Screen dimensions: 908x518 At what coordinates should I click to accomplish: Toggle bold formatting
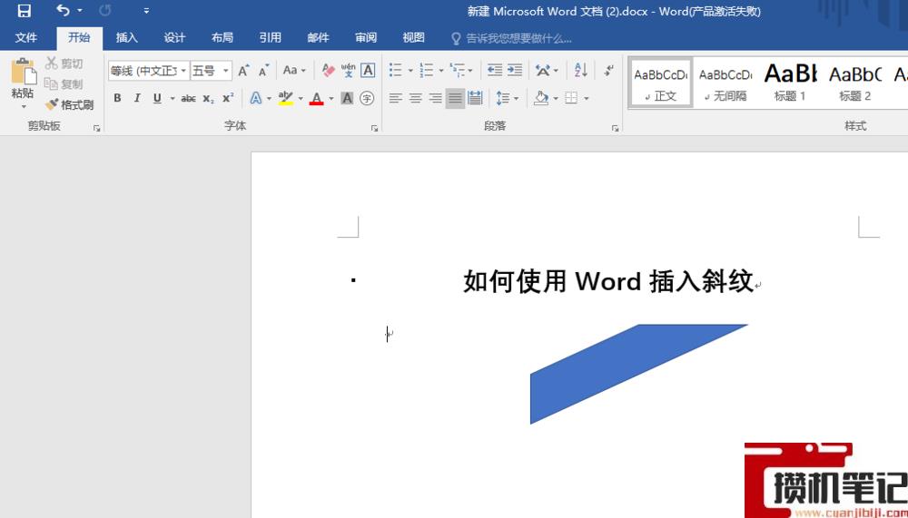(117, 98)
